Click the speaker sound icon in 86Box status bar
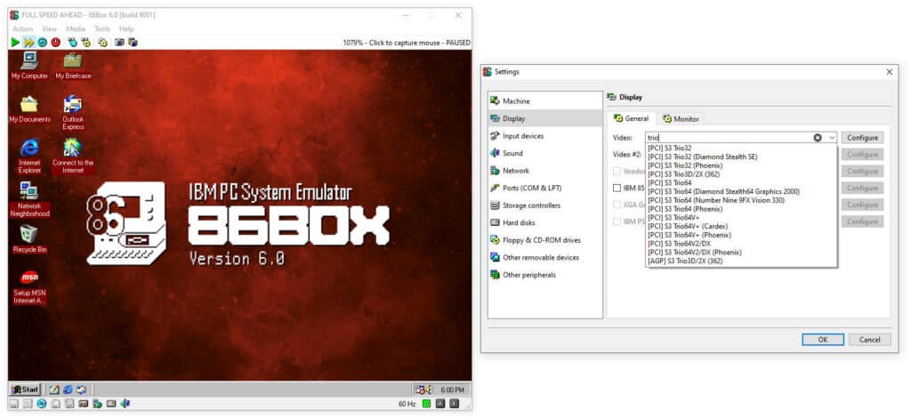 point(125,404)
